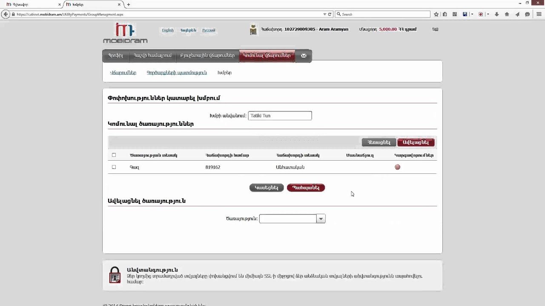Bookmark this page with the star icon

point(436,14)
